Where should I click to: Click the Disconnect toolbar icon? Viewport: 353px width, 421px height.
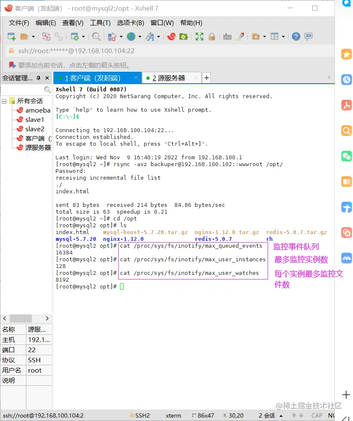[x=46, y=37]
